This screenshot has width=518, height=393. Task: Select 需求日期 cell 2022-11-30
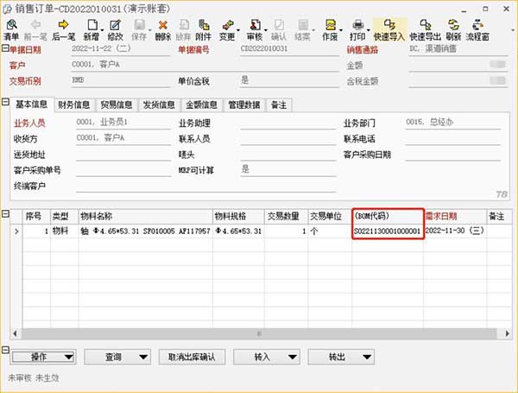click(x=455, y=231)
